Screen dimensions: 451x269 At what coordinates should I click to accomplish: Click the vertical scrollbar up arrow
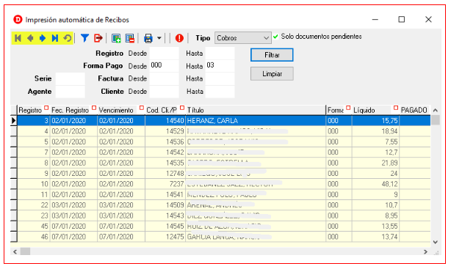point(436,110)
